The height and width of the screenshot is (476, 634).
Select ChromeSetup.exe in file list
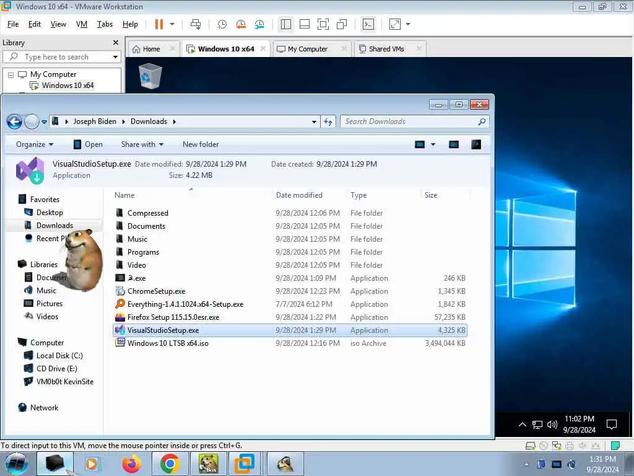tap(157, 291)
